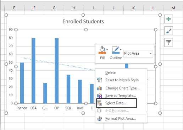Click the Select Data table icon
Viewport: 183px width, 130px height.
point(99,103)
